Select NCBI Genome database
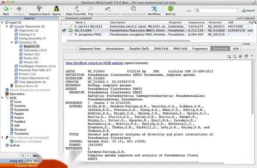The height and width of the screenshot is (168, 257). click(x=18, y=106)
